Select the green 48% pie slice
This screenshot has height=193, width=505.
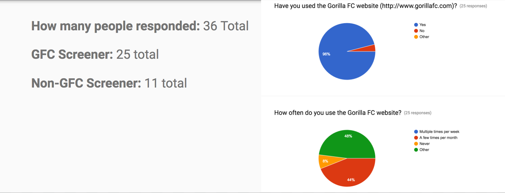pos(348,142)
